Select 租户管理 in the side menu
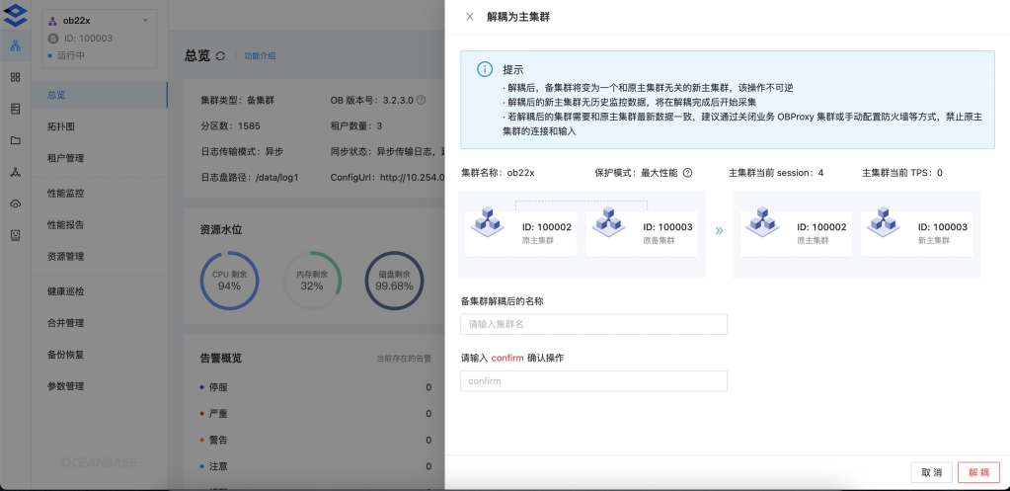Image resolution: width=1010 pixels, height=491 pixels. (x=99, y=158)
